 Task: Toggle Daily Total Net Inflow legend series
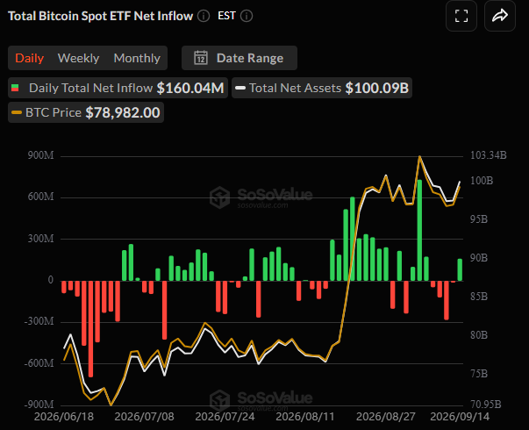[x=118, y=88]
